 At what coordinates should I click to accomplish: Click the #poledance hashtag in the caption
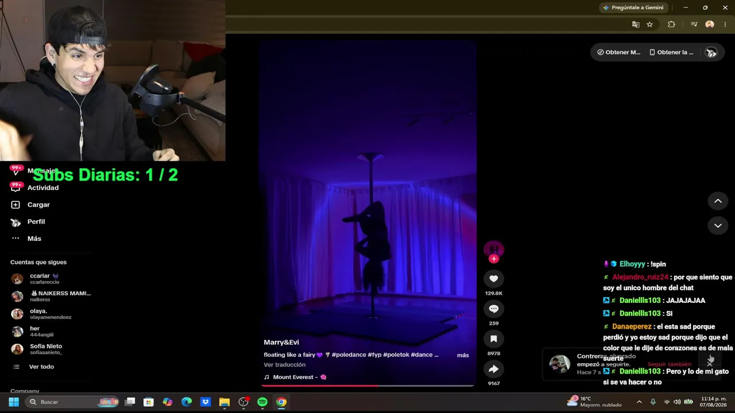tap(349, 355)
